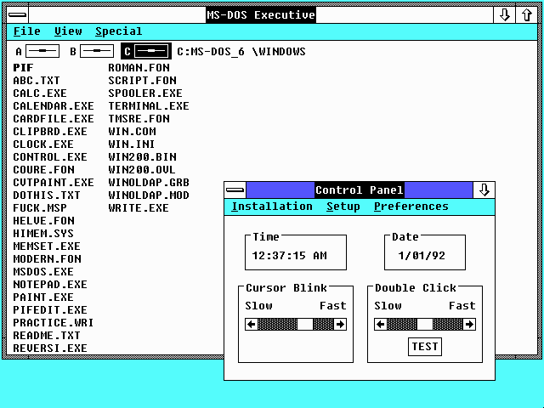Image resolution: width=544 pixels, height=408 pixels.
Task: Select CARDFILE.EXE in the file list
Action: point(54,119)
